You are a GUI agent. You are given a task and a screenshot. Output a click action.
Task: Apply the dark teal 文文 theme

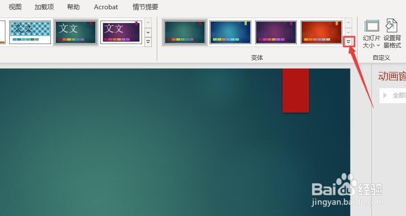click(x=75, y=32)
